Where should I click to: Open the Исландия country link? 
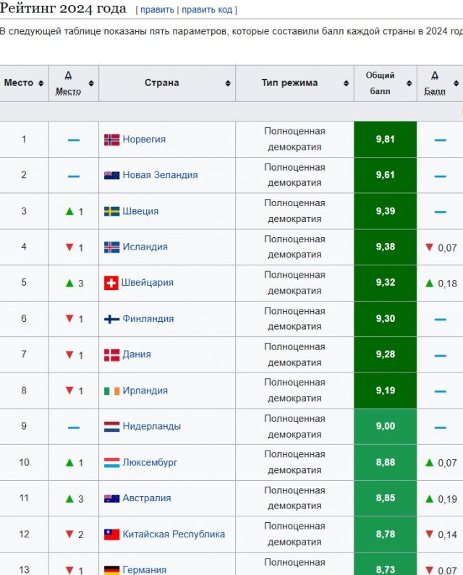pyautogui.click(x=145, y=247)
